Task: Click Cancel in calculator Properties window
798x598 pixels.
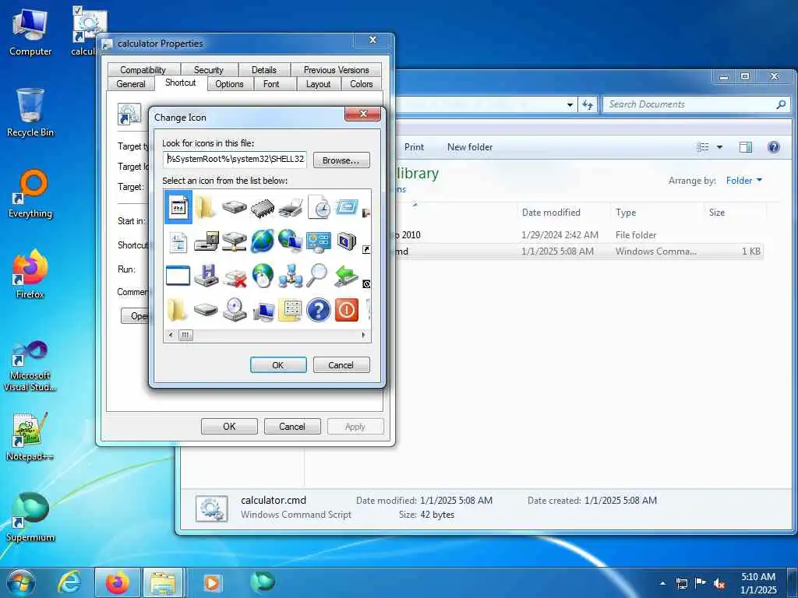Action: [292, 427]
